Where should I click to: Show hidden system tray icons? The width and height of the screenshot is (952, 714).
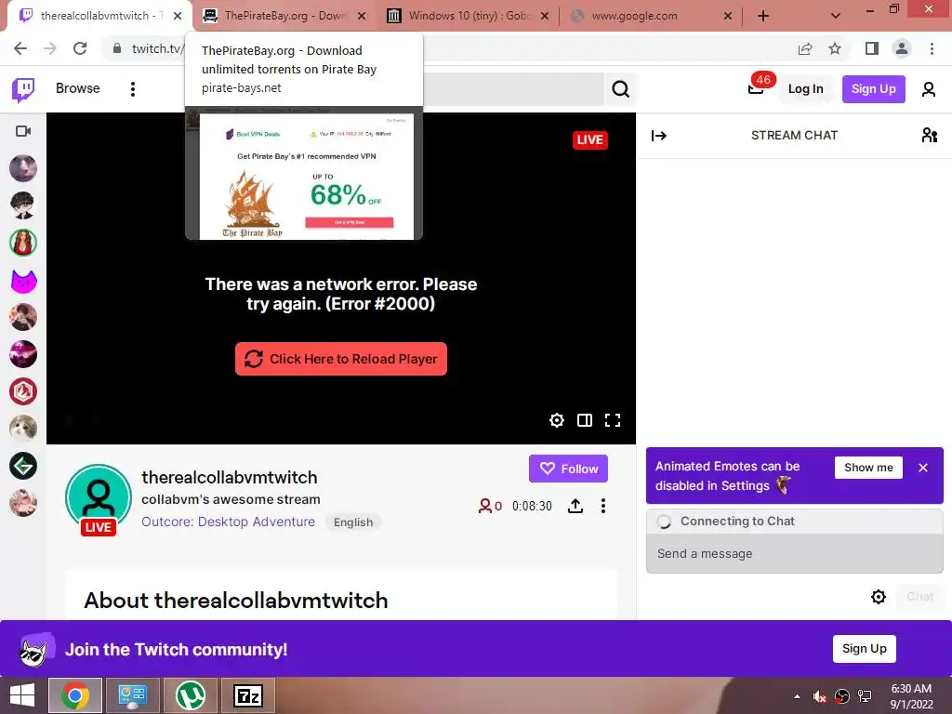pos(797,696)
